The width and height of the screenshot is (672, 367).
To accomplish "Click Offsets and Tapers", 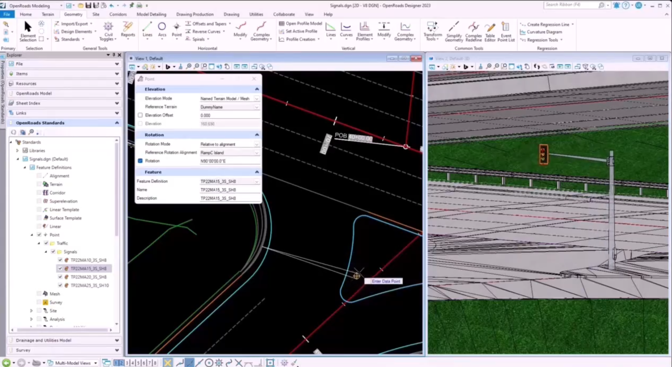I will tap(208, 24).
